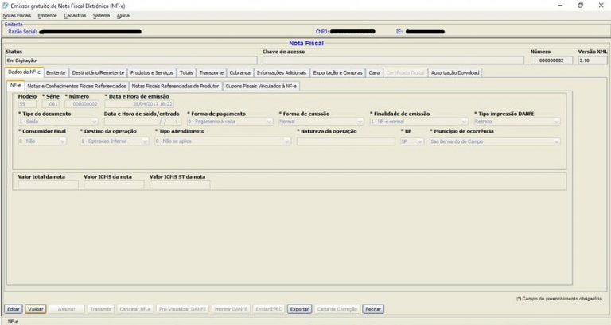Click the Valor total da nota field

point(48,185)
